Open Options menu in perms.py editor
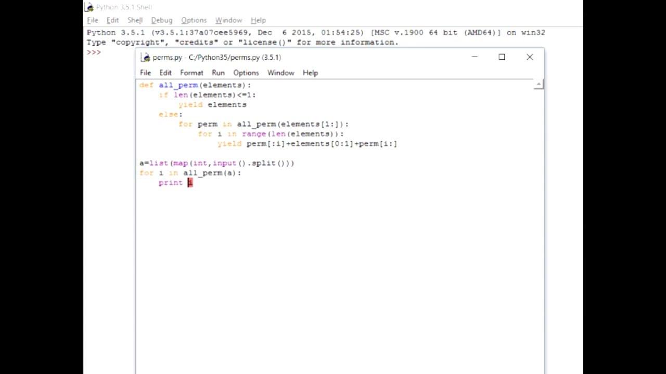Viewport: 666px width, 374px height. tap(246, 73)
